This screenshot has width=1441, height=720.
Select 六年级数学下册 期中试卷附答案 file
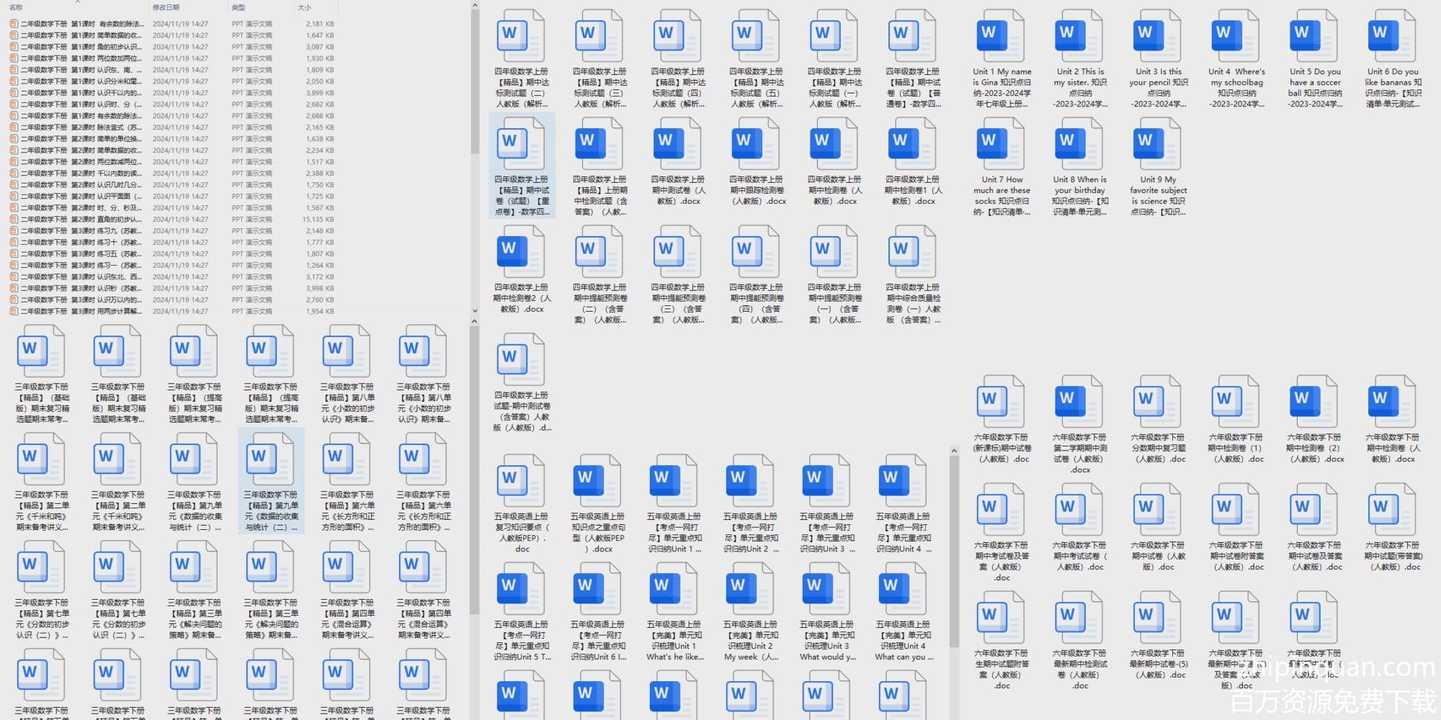coord(1236,528)
